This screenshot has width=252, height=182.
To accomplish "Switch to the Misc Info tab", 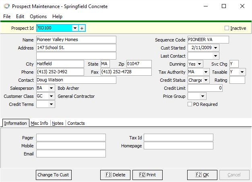I will pos(39,123).
